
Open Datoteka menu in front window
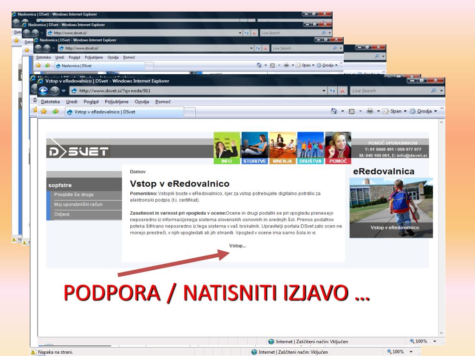[x=50, y=102]
